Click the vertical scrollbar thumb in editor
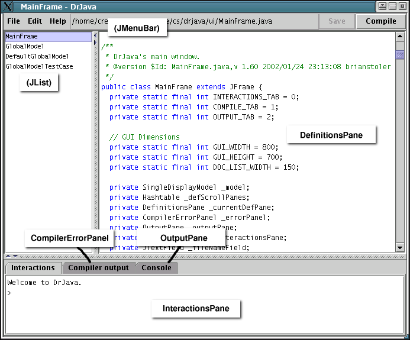410x340 pixels. pyautogui.click(x=400, y=54)
